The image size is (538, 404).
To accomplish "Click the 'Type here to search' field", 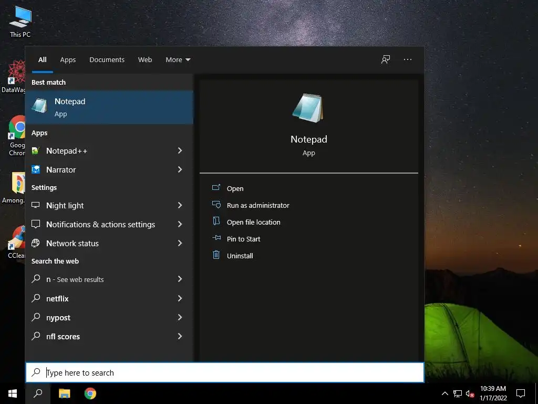I will (225, 372).
